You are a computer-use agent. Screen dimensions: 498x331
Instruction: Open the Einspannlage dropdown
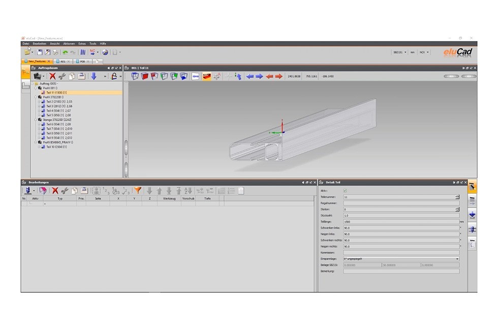(x=401, y=259)
